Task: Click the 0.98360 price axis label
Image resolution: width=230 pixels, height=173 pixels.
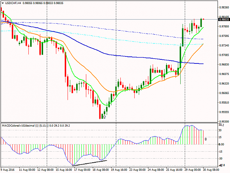Action: 224,7
